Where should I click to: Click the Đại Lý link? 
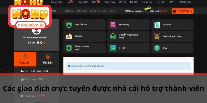tap(113, 11)
